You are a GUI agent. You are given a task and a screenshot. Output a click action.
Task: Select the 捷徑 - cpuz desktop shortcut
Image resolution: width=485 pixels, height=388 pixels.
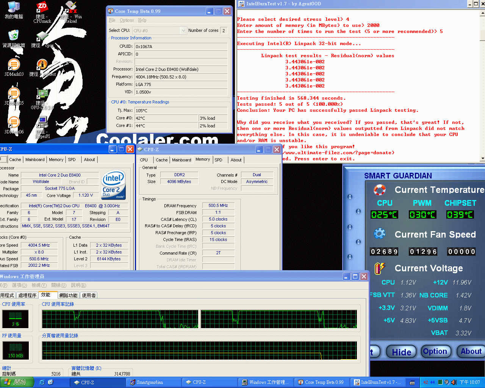(42, 39)
